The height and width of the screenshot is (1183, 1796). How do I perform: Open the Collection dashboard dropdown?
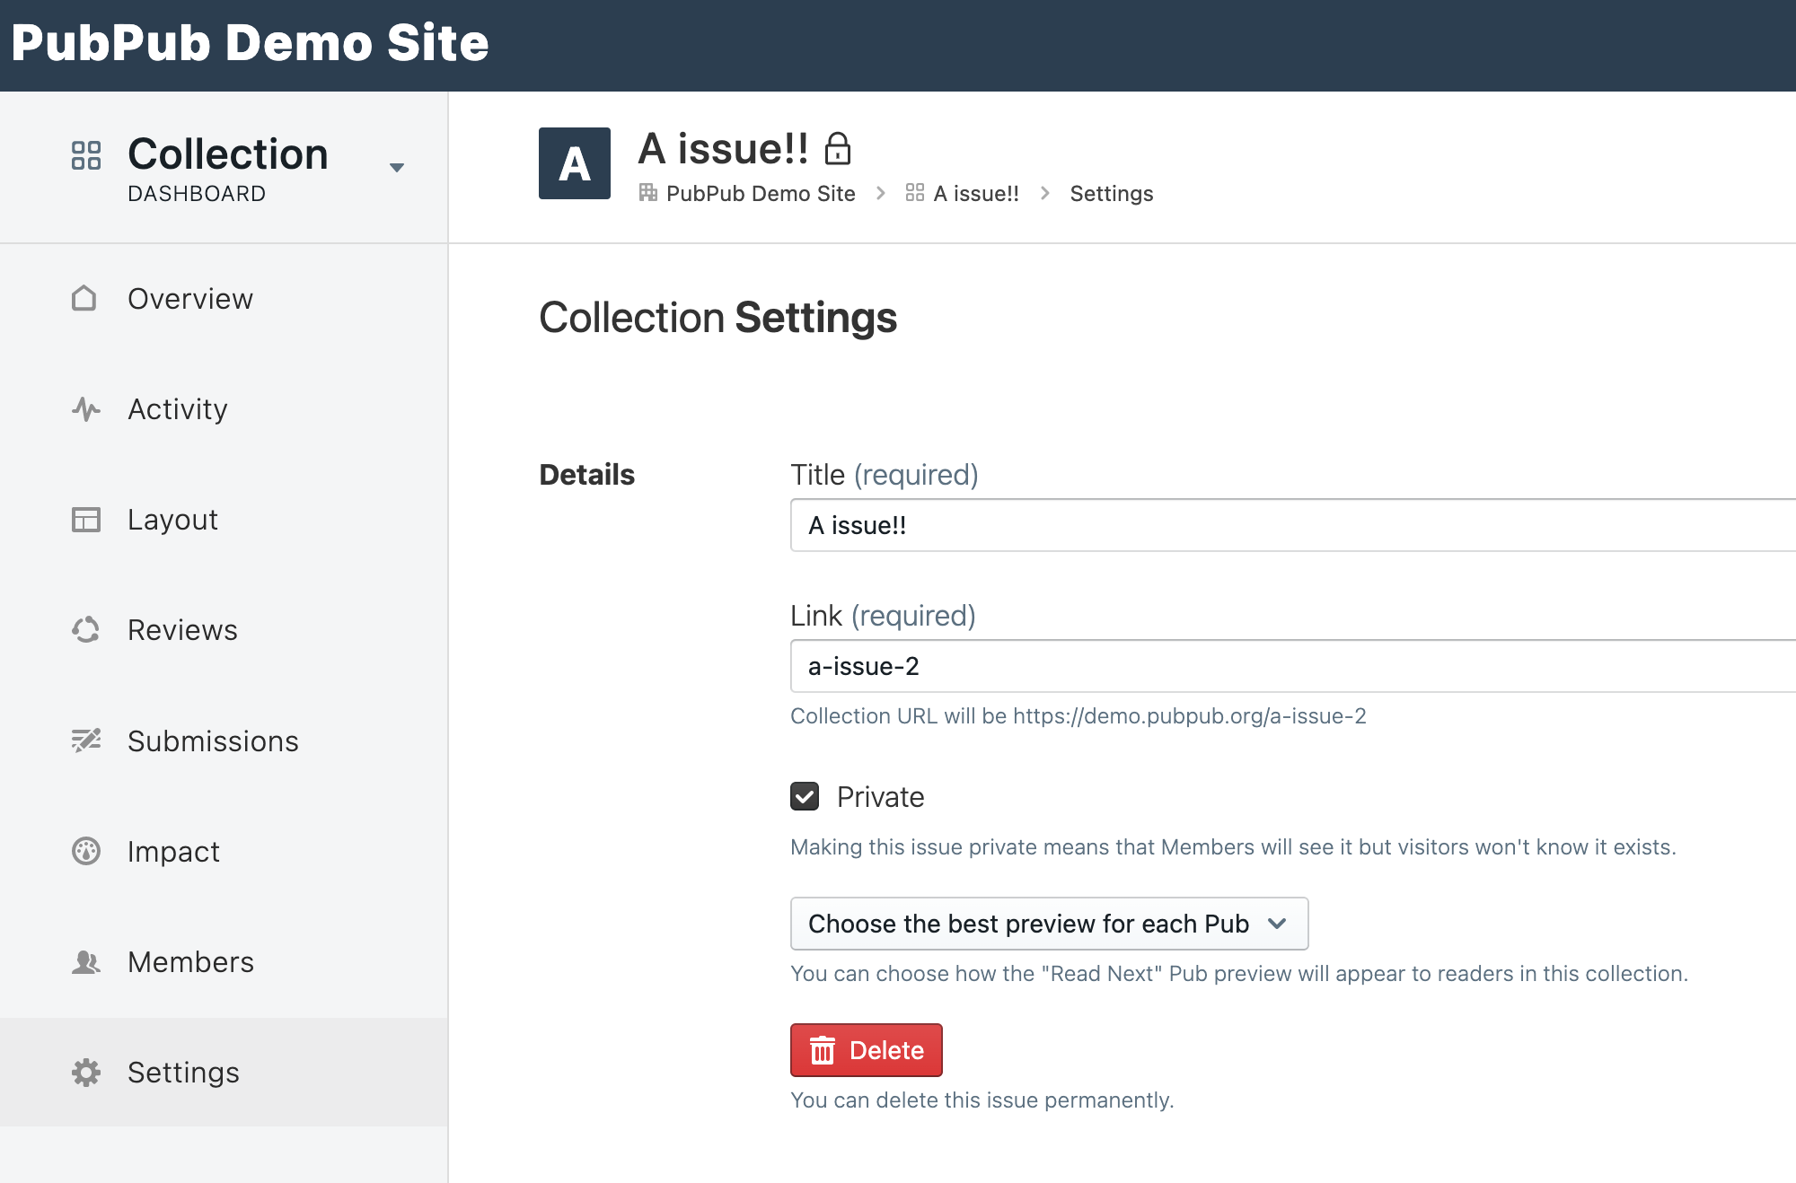[396, 166]
